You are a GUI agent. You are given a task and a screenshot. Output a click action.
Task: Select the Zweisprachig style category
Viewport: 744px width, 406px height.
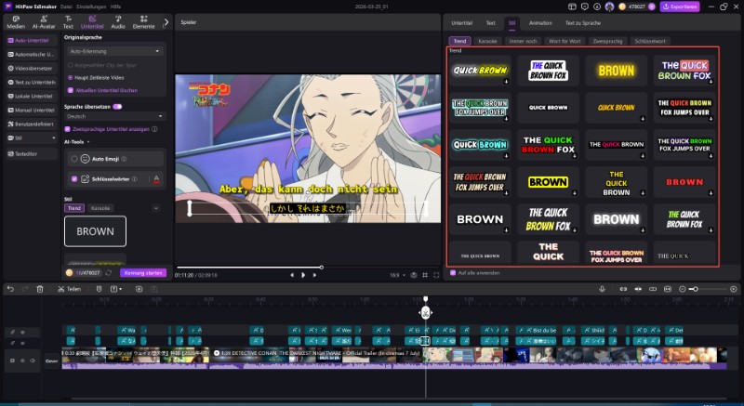[607, 41]
